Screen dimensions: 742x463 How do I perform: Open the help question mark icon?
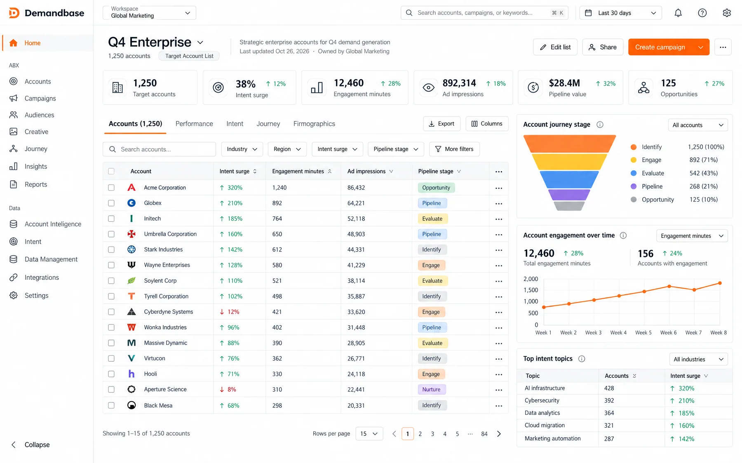coord(702,13)
